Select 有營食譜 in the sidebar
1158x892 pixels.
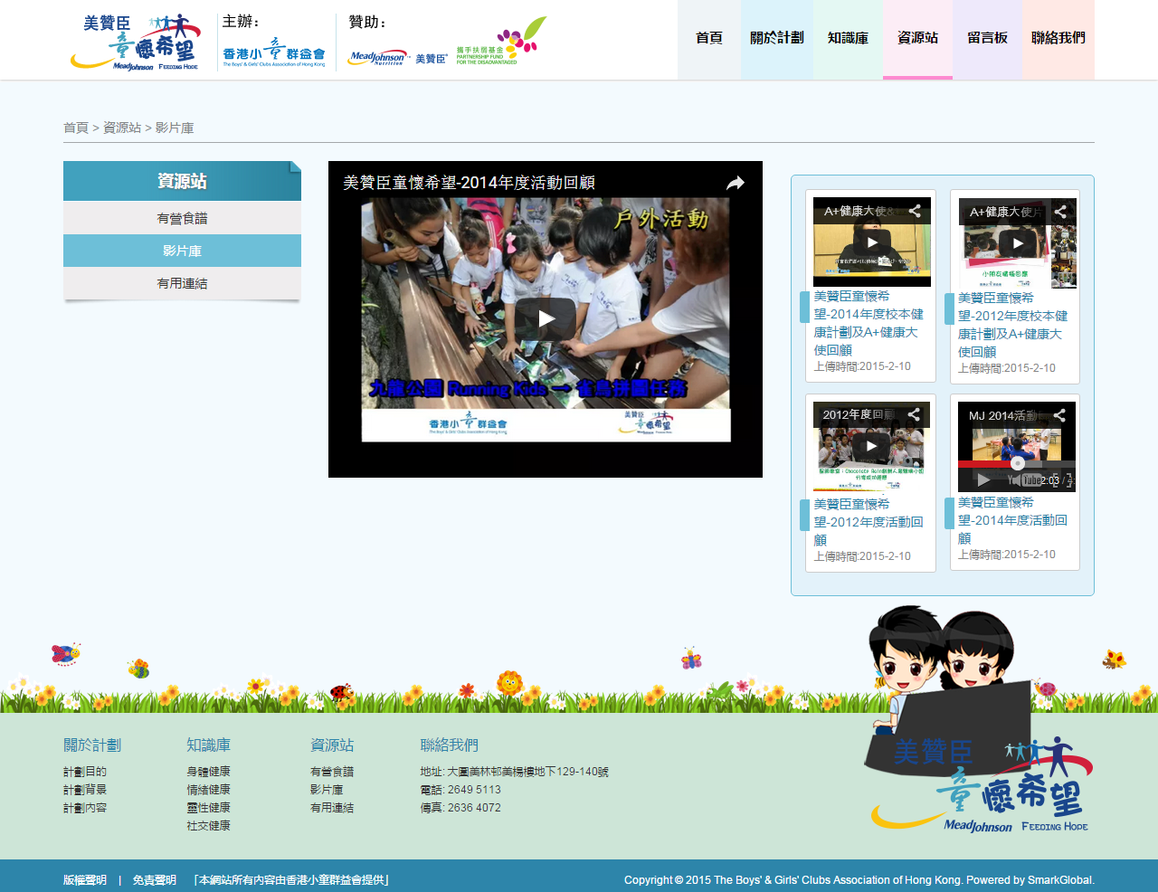[182, 218]
